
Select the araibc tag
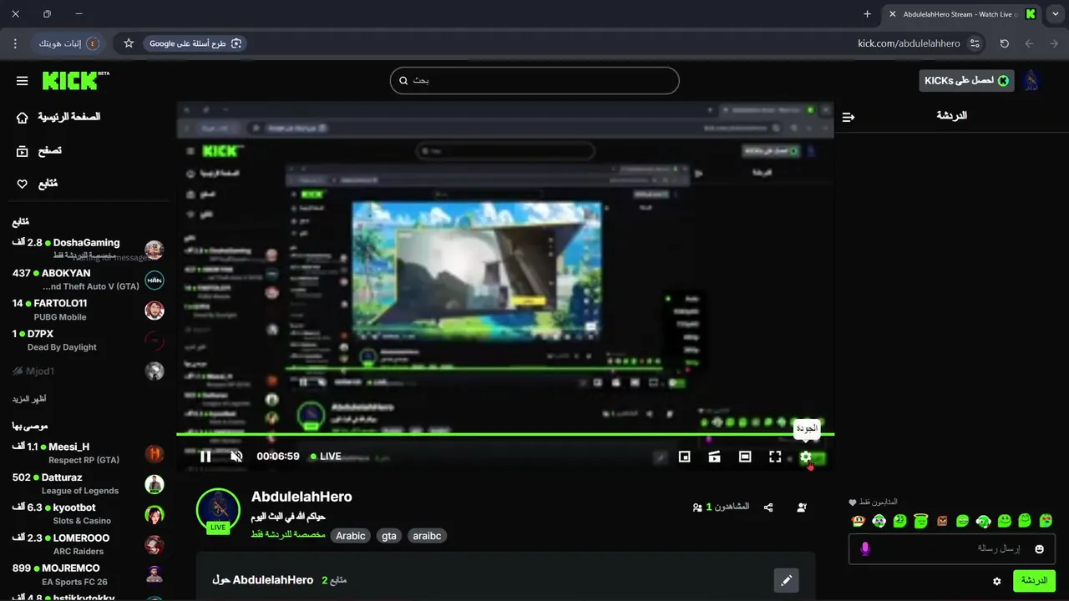[427, 536]
